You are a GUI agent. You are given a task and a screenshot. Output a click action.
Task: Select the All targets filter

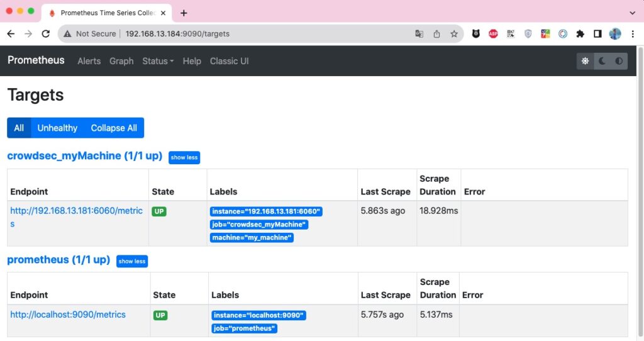tap(19, 128)
